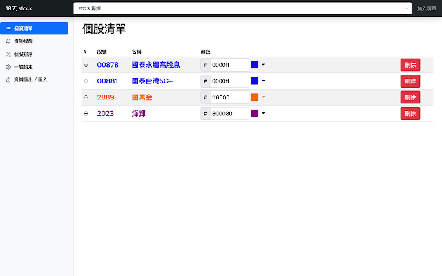Click the 股號 column header
This screenshot has height=276, width=442.
point(102,52)
